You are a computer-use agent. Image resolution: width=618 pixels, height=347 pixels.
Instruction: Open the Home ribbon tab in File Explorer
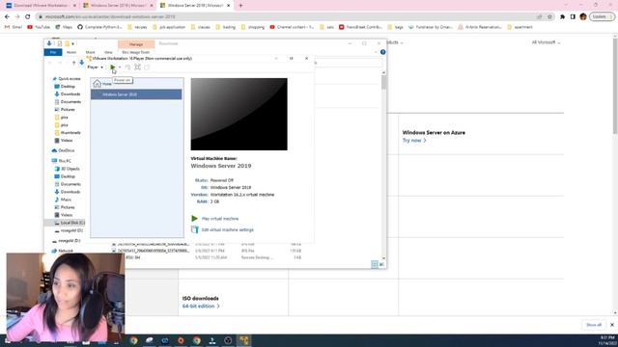click(71, 52)
